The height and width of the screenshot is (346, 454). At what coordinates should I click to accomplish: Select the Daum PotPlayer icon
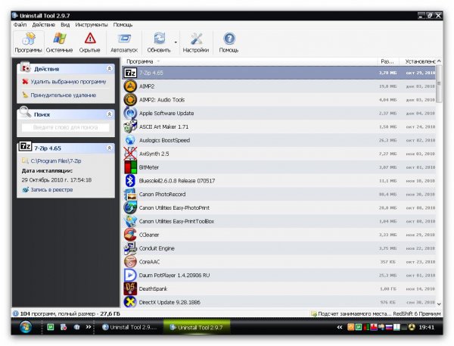click(x=130, y=275)
